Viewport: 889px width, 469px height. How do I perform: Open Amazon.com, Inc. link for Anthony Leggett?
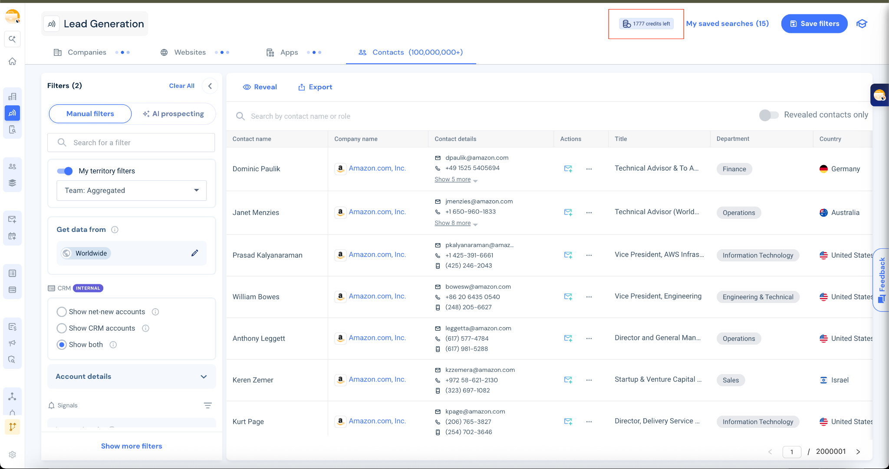tap(377, 338)
